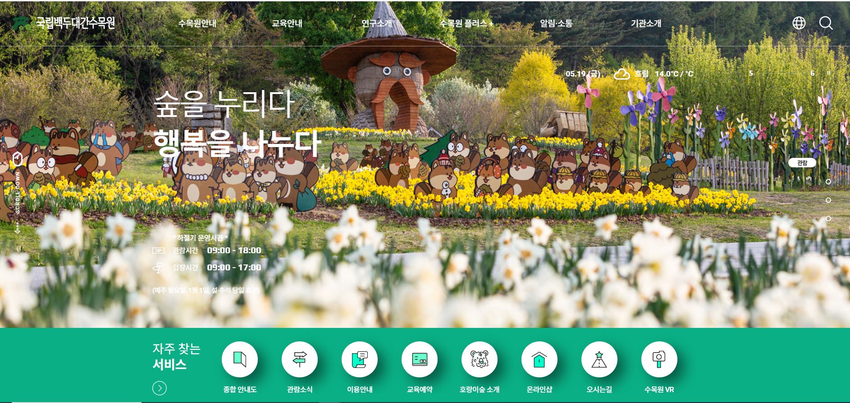The height and width of the screenshot is (403, 850).
Task: Click the arrow under 자주 찾는 서비스
Action: coord(160,388)
